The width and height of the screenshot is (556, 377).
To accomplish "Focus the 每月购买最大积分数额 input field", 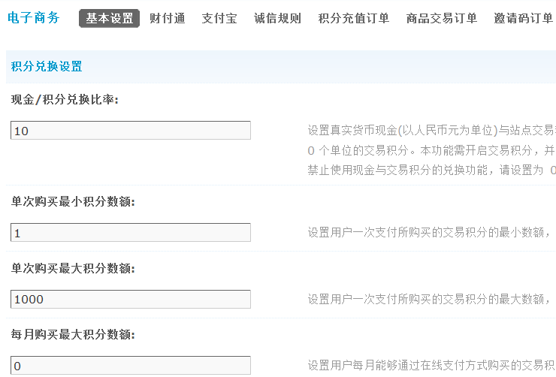I will (x=131, y=366).
